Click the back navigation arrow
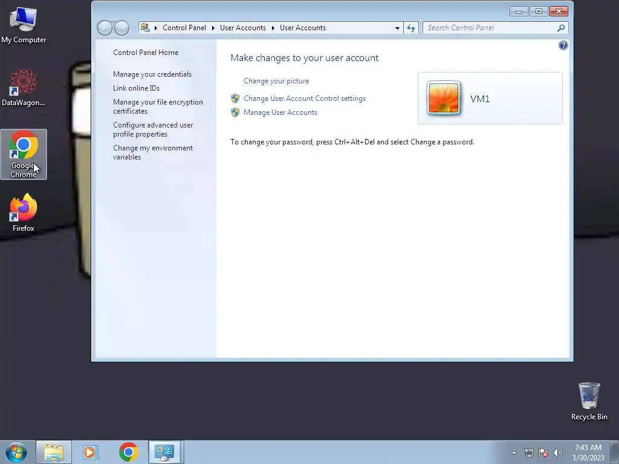Viewport: 619px width, 464px height. [105, 28]
